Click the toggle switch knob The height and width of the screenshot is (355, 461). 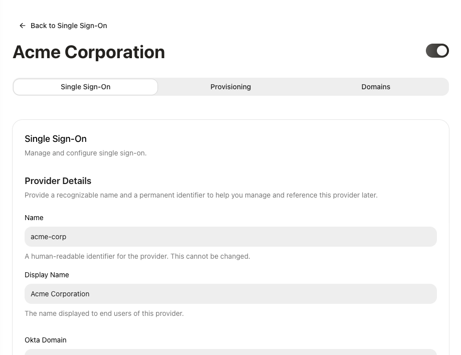442,51
